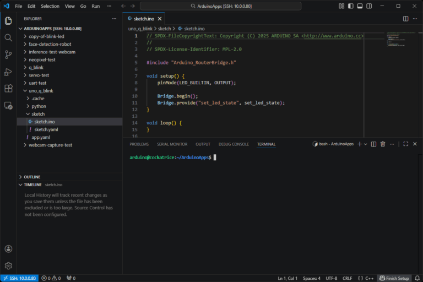Click the Customize Layout icon
The image size is (423, 282).
point(341,6)
